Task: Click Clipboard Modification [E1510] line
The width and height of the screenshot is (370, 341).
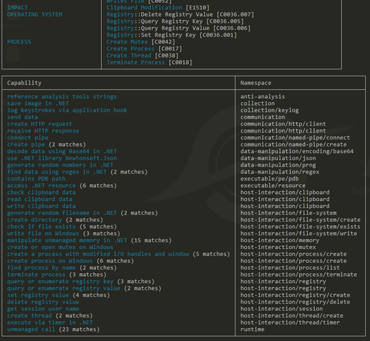Action: [x=157, y=8]
